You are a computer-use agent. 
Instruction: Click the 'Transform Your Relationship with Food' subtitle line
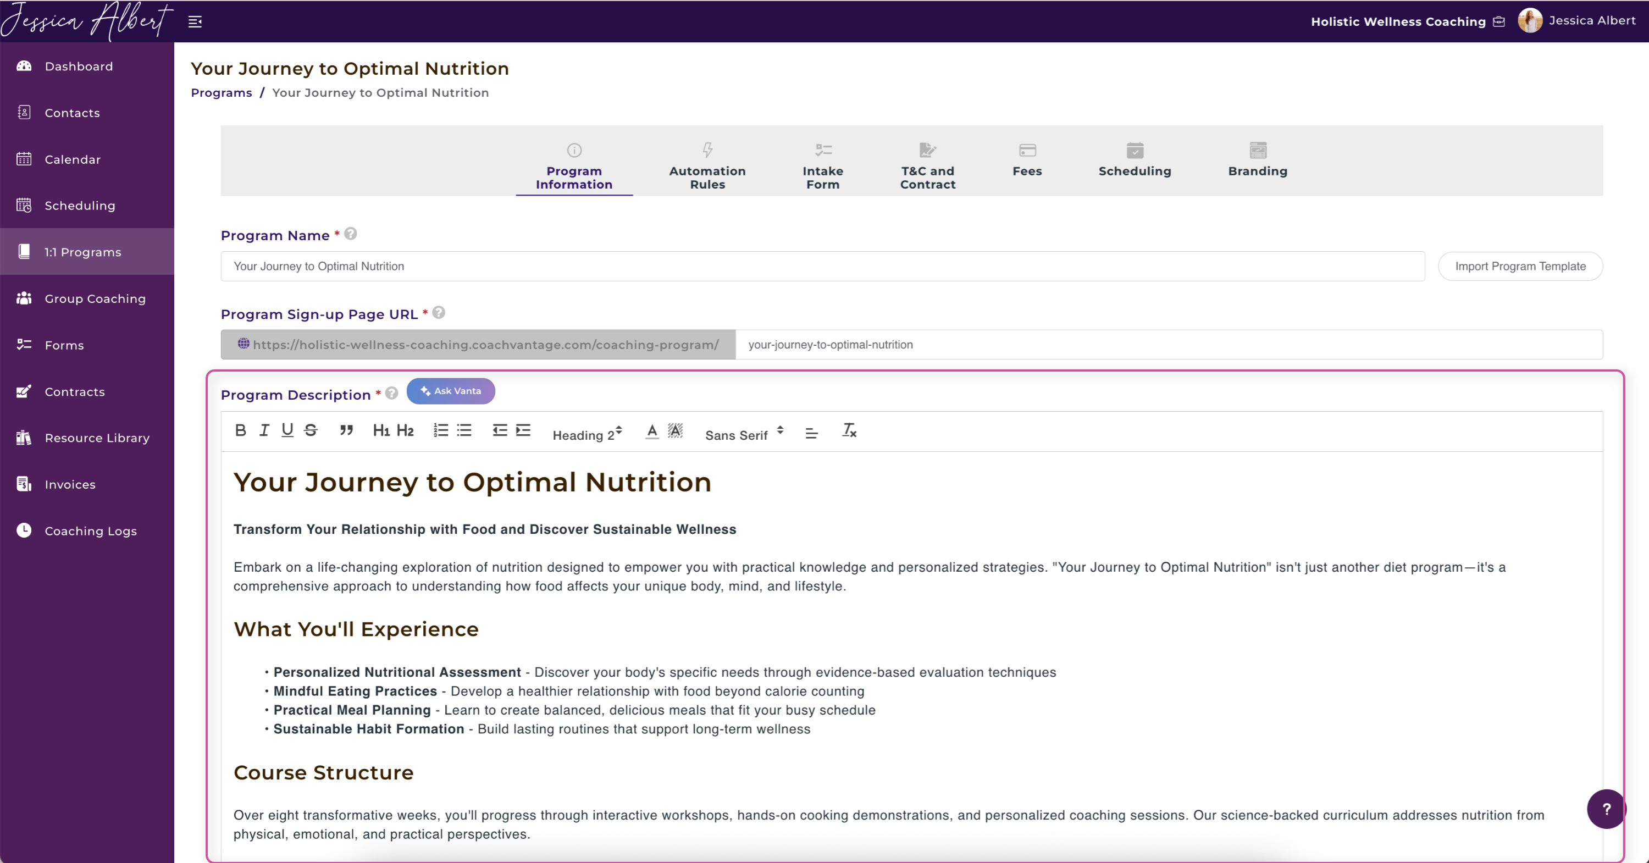click(485, 529)
